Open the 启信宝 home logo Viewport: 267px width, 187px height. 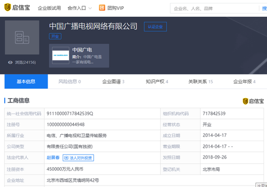pos(17,7)
